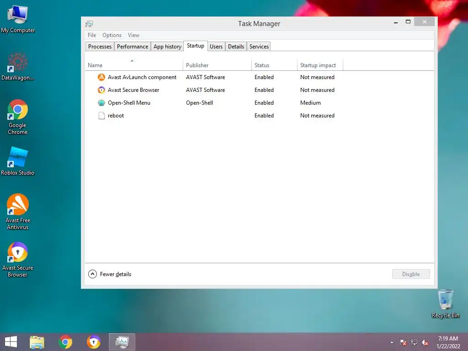
Task: Sort by the Status column header
Action: click(x=274, y=65)
